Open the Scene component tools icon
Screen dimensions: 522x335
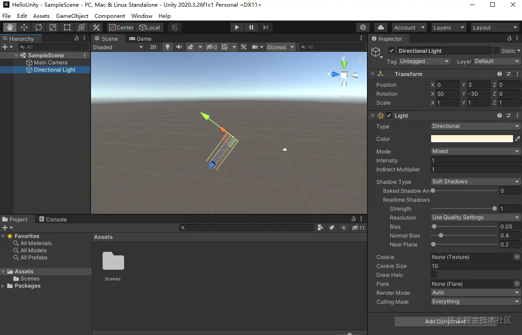click(244, 47)
